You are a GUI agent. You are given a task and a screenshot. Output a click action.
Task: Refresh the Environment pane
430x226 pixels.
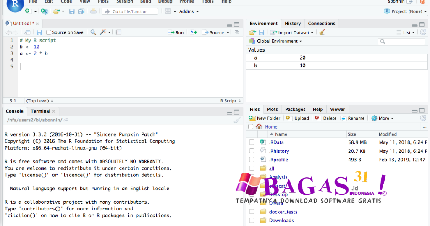[423, 32]
